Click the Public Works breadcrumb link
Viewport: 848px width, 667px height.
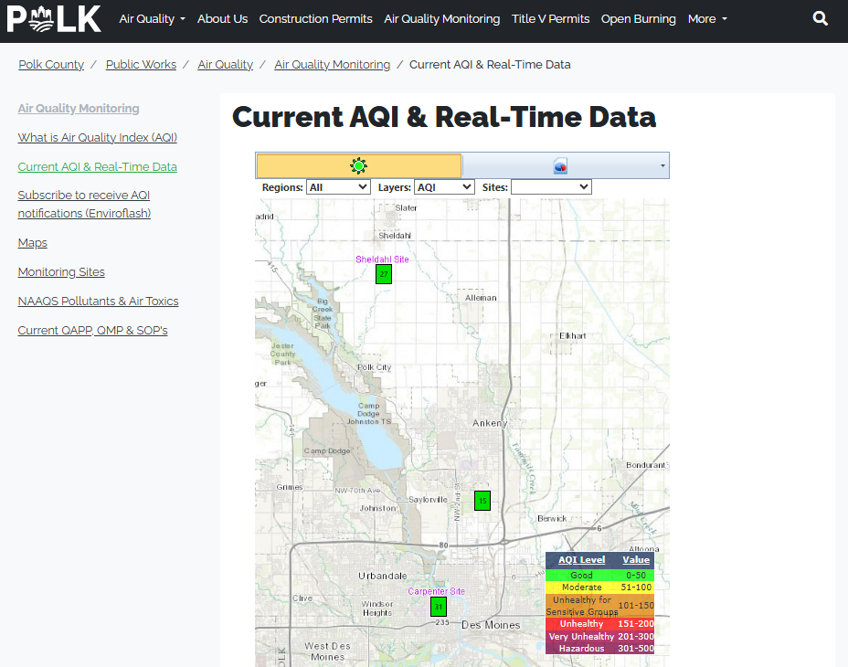pyautogui.click(x=141, y=65)
